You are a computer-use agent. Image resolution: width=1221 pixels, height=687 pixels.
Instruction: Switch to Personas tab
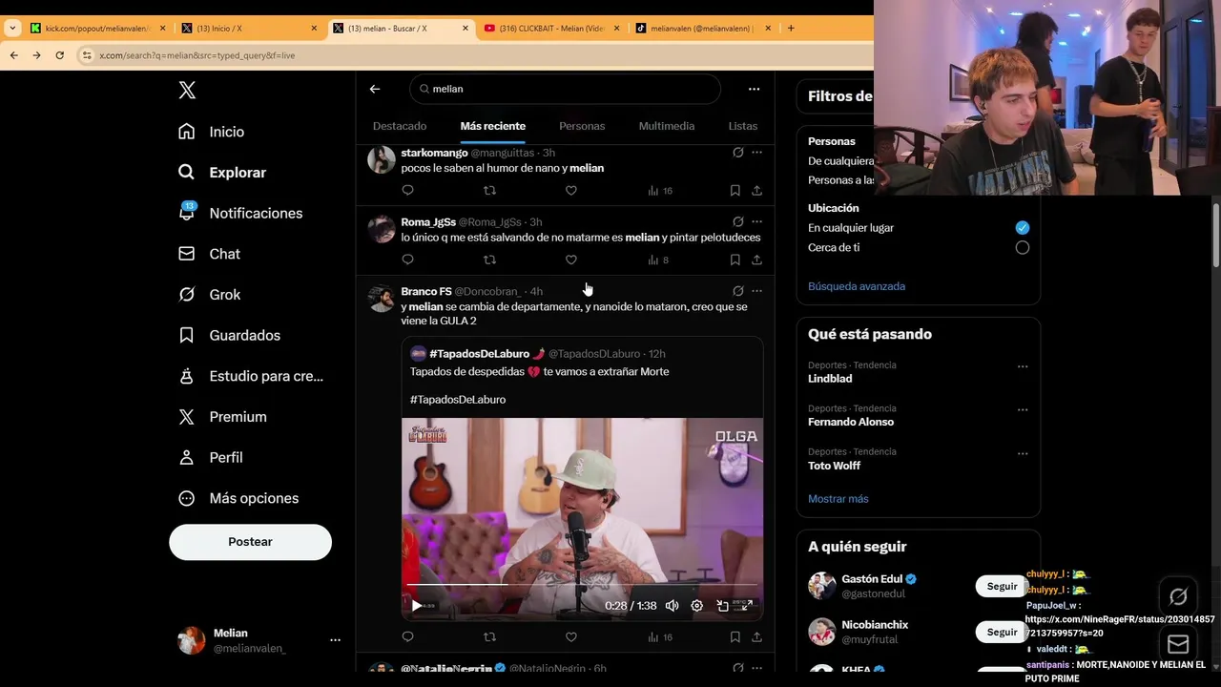point(582,126)
